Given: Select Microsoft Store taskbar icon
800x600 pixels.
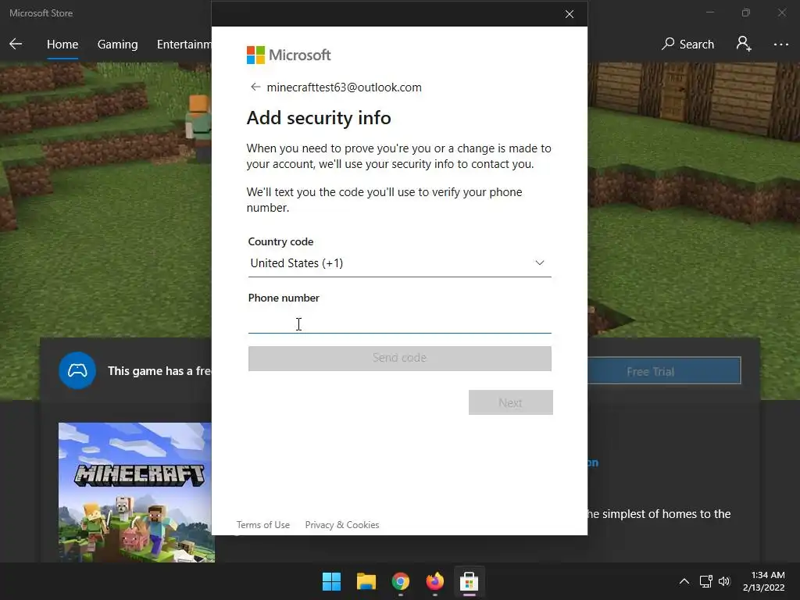Looking at the screenshot, I should pos(469,581).
